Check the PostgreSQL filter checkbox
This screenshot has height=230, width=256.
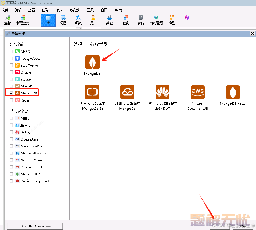pos(11,58)
